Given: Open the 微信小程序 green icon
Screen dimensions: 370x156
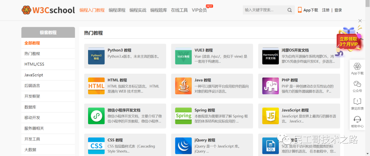Looking at the screenshot, I should (96, 116).
